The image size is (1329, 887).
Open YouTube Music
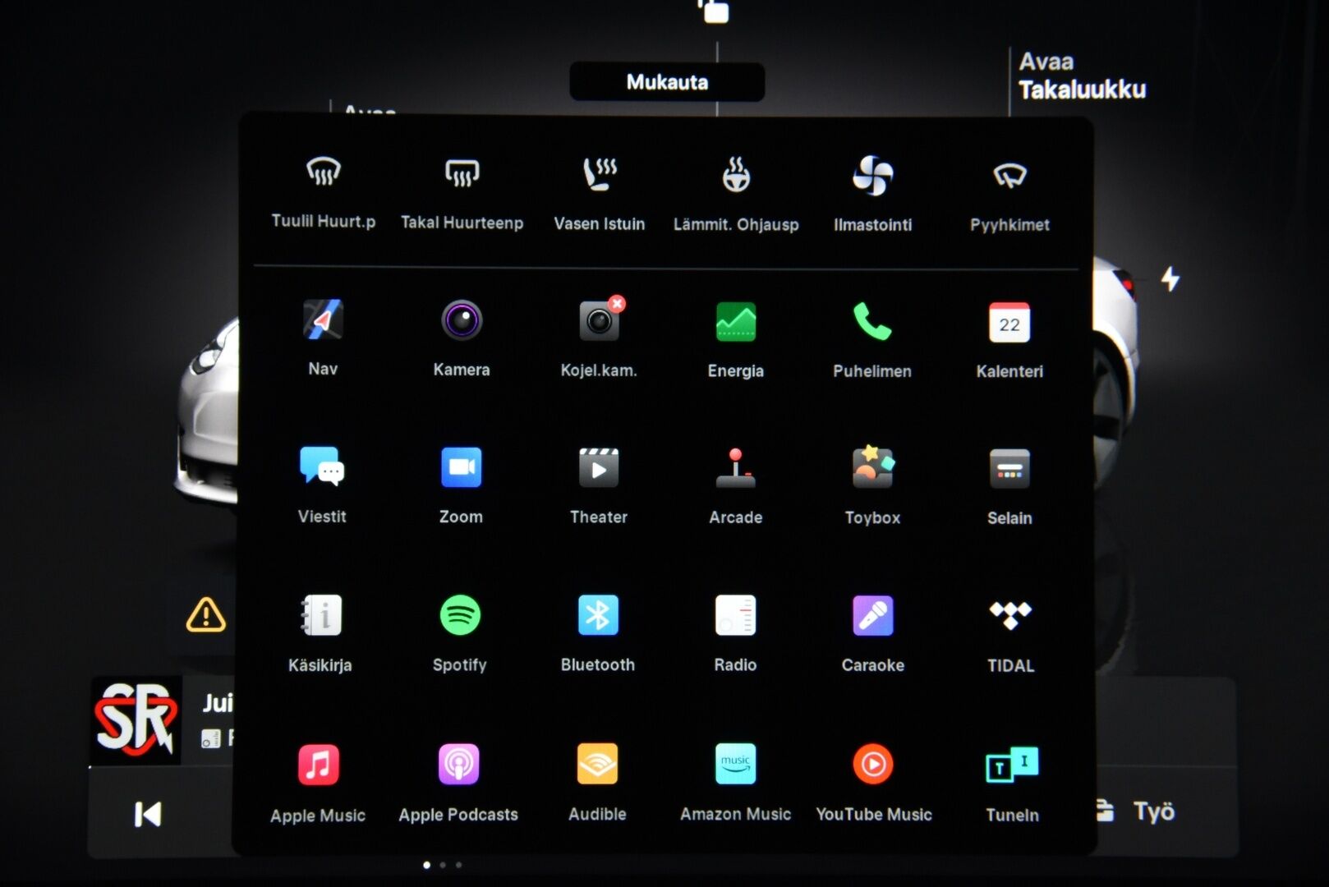[873, 783]
